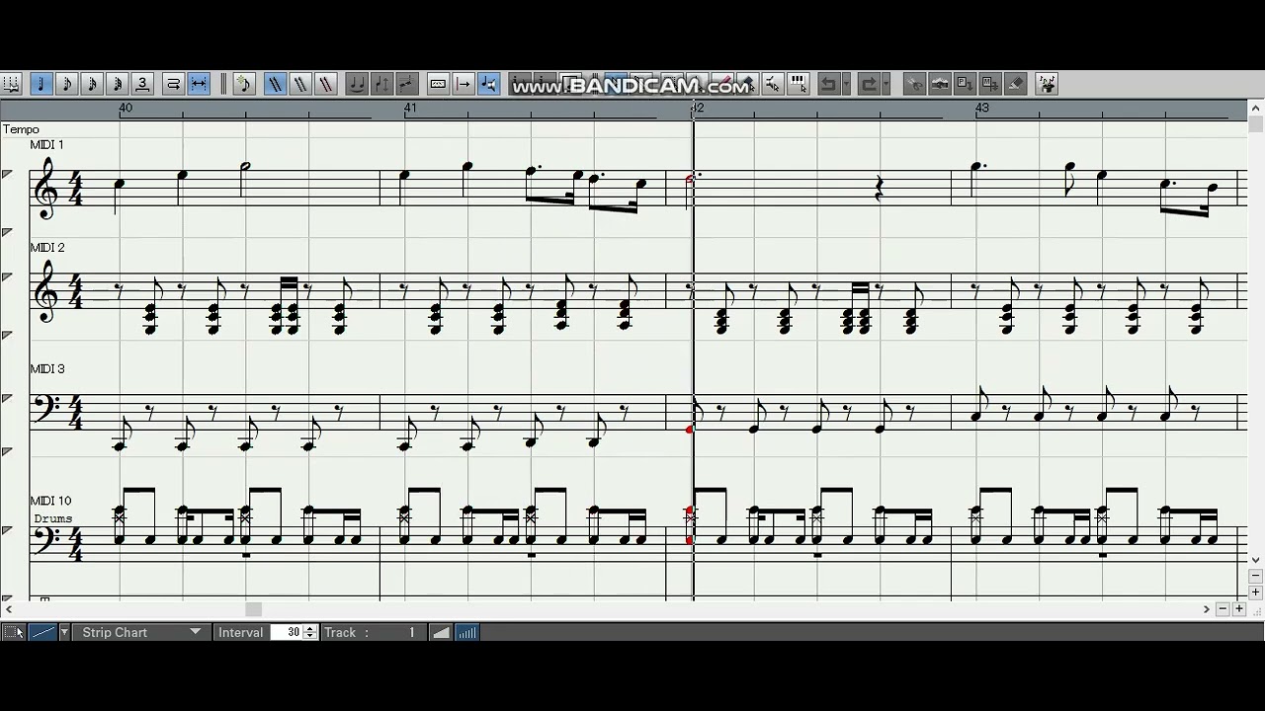Image resolution: width=1265 pixels, height=711 pixels.
Task: Select the MIDI 2 track label
Action: coord(47,248)
